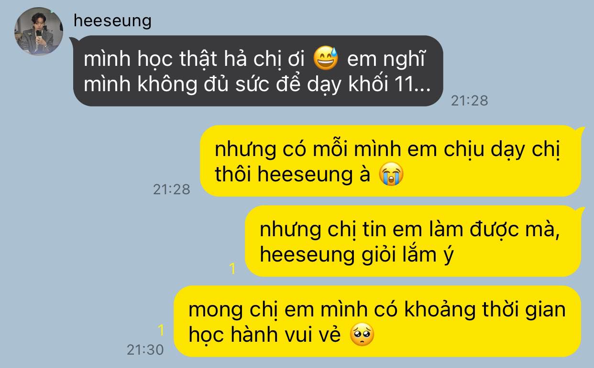Select the gray message bubble from heeseung

[258, 71]
